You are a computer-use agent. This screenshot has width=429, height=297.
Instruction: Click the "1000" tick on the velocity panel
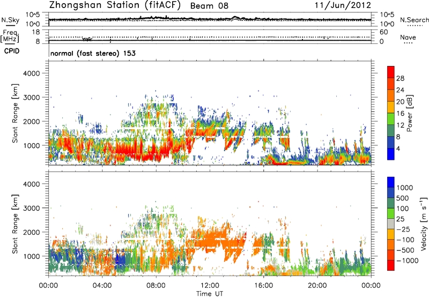click(x=31, y=256)
